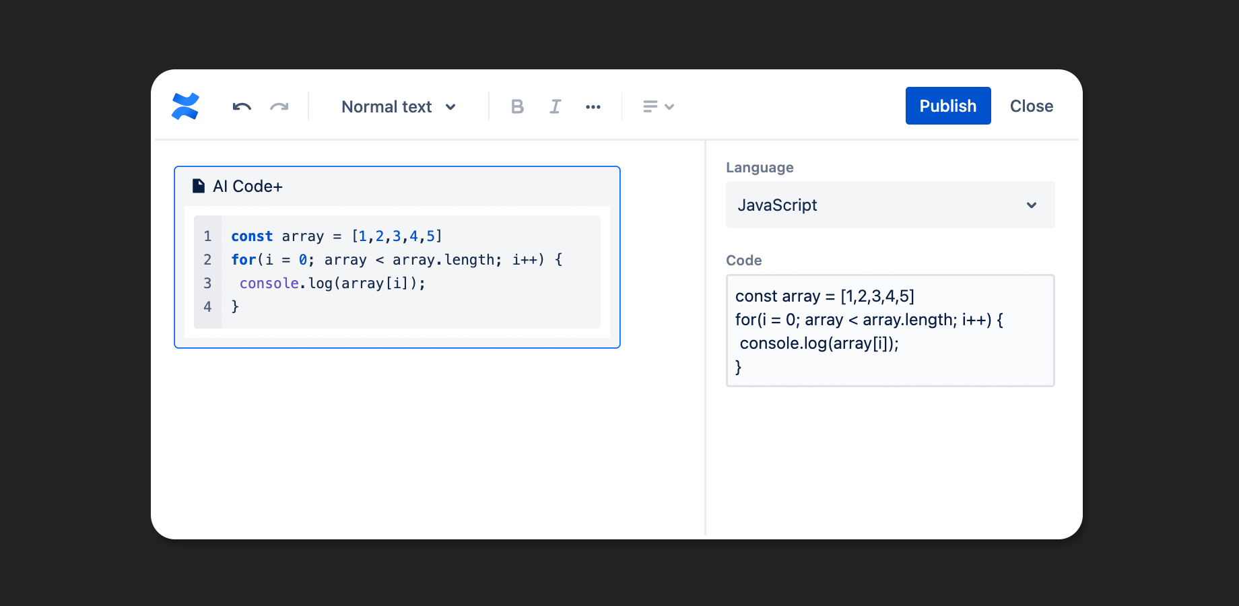
Task: Close the editor
Action: point(1031,106)
